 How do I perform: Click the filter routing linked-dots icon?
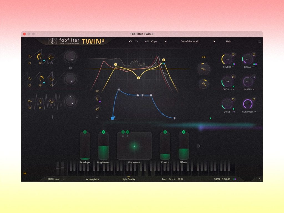204,57
